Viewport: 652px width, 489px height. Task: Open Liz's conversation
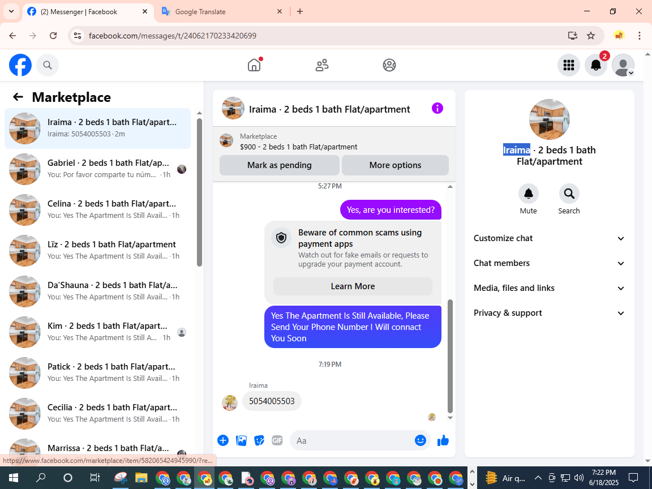coord(98,250)
